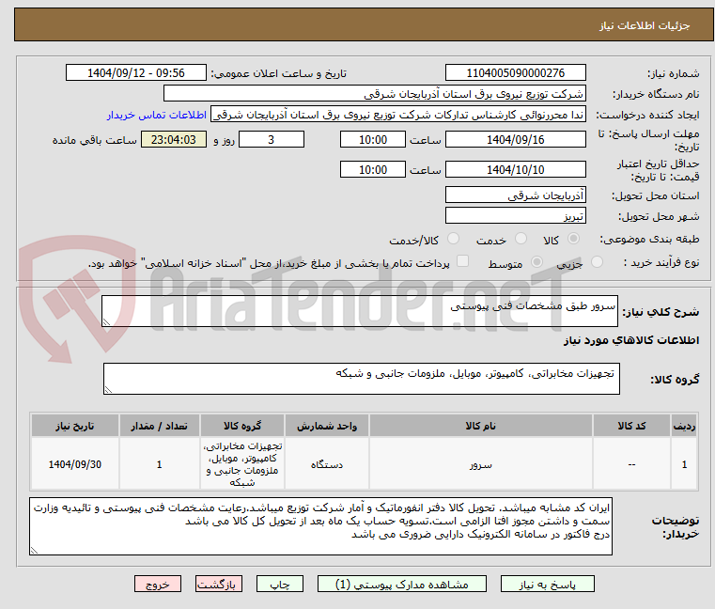This screenshot has height=609, width=715.
Task: Click the quantity cell in the سرور row
Action: 159,464
